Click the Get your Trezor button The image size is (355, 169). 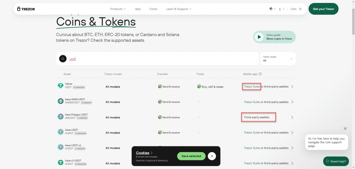pyautogui.click(x=323, y=9)
